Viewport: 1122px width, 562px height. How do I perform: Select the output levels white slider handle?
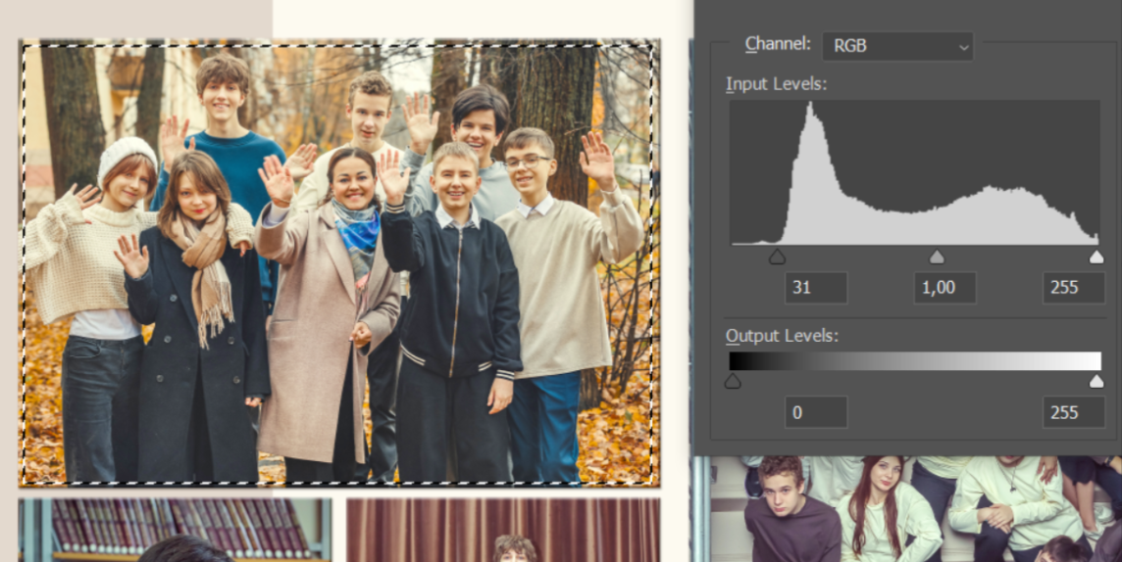pyautogui.click(x=1096, y=381)
